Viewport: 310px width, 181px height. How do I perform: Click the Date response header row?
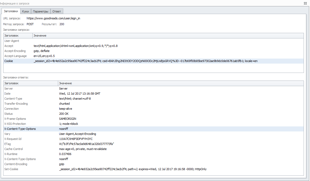click(x=7, y=94)
